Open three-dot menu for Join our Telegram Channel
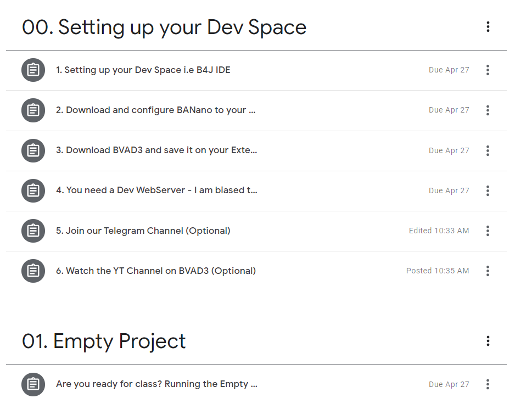 coord(488,231)
